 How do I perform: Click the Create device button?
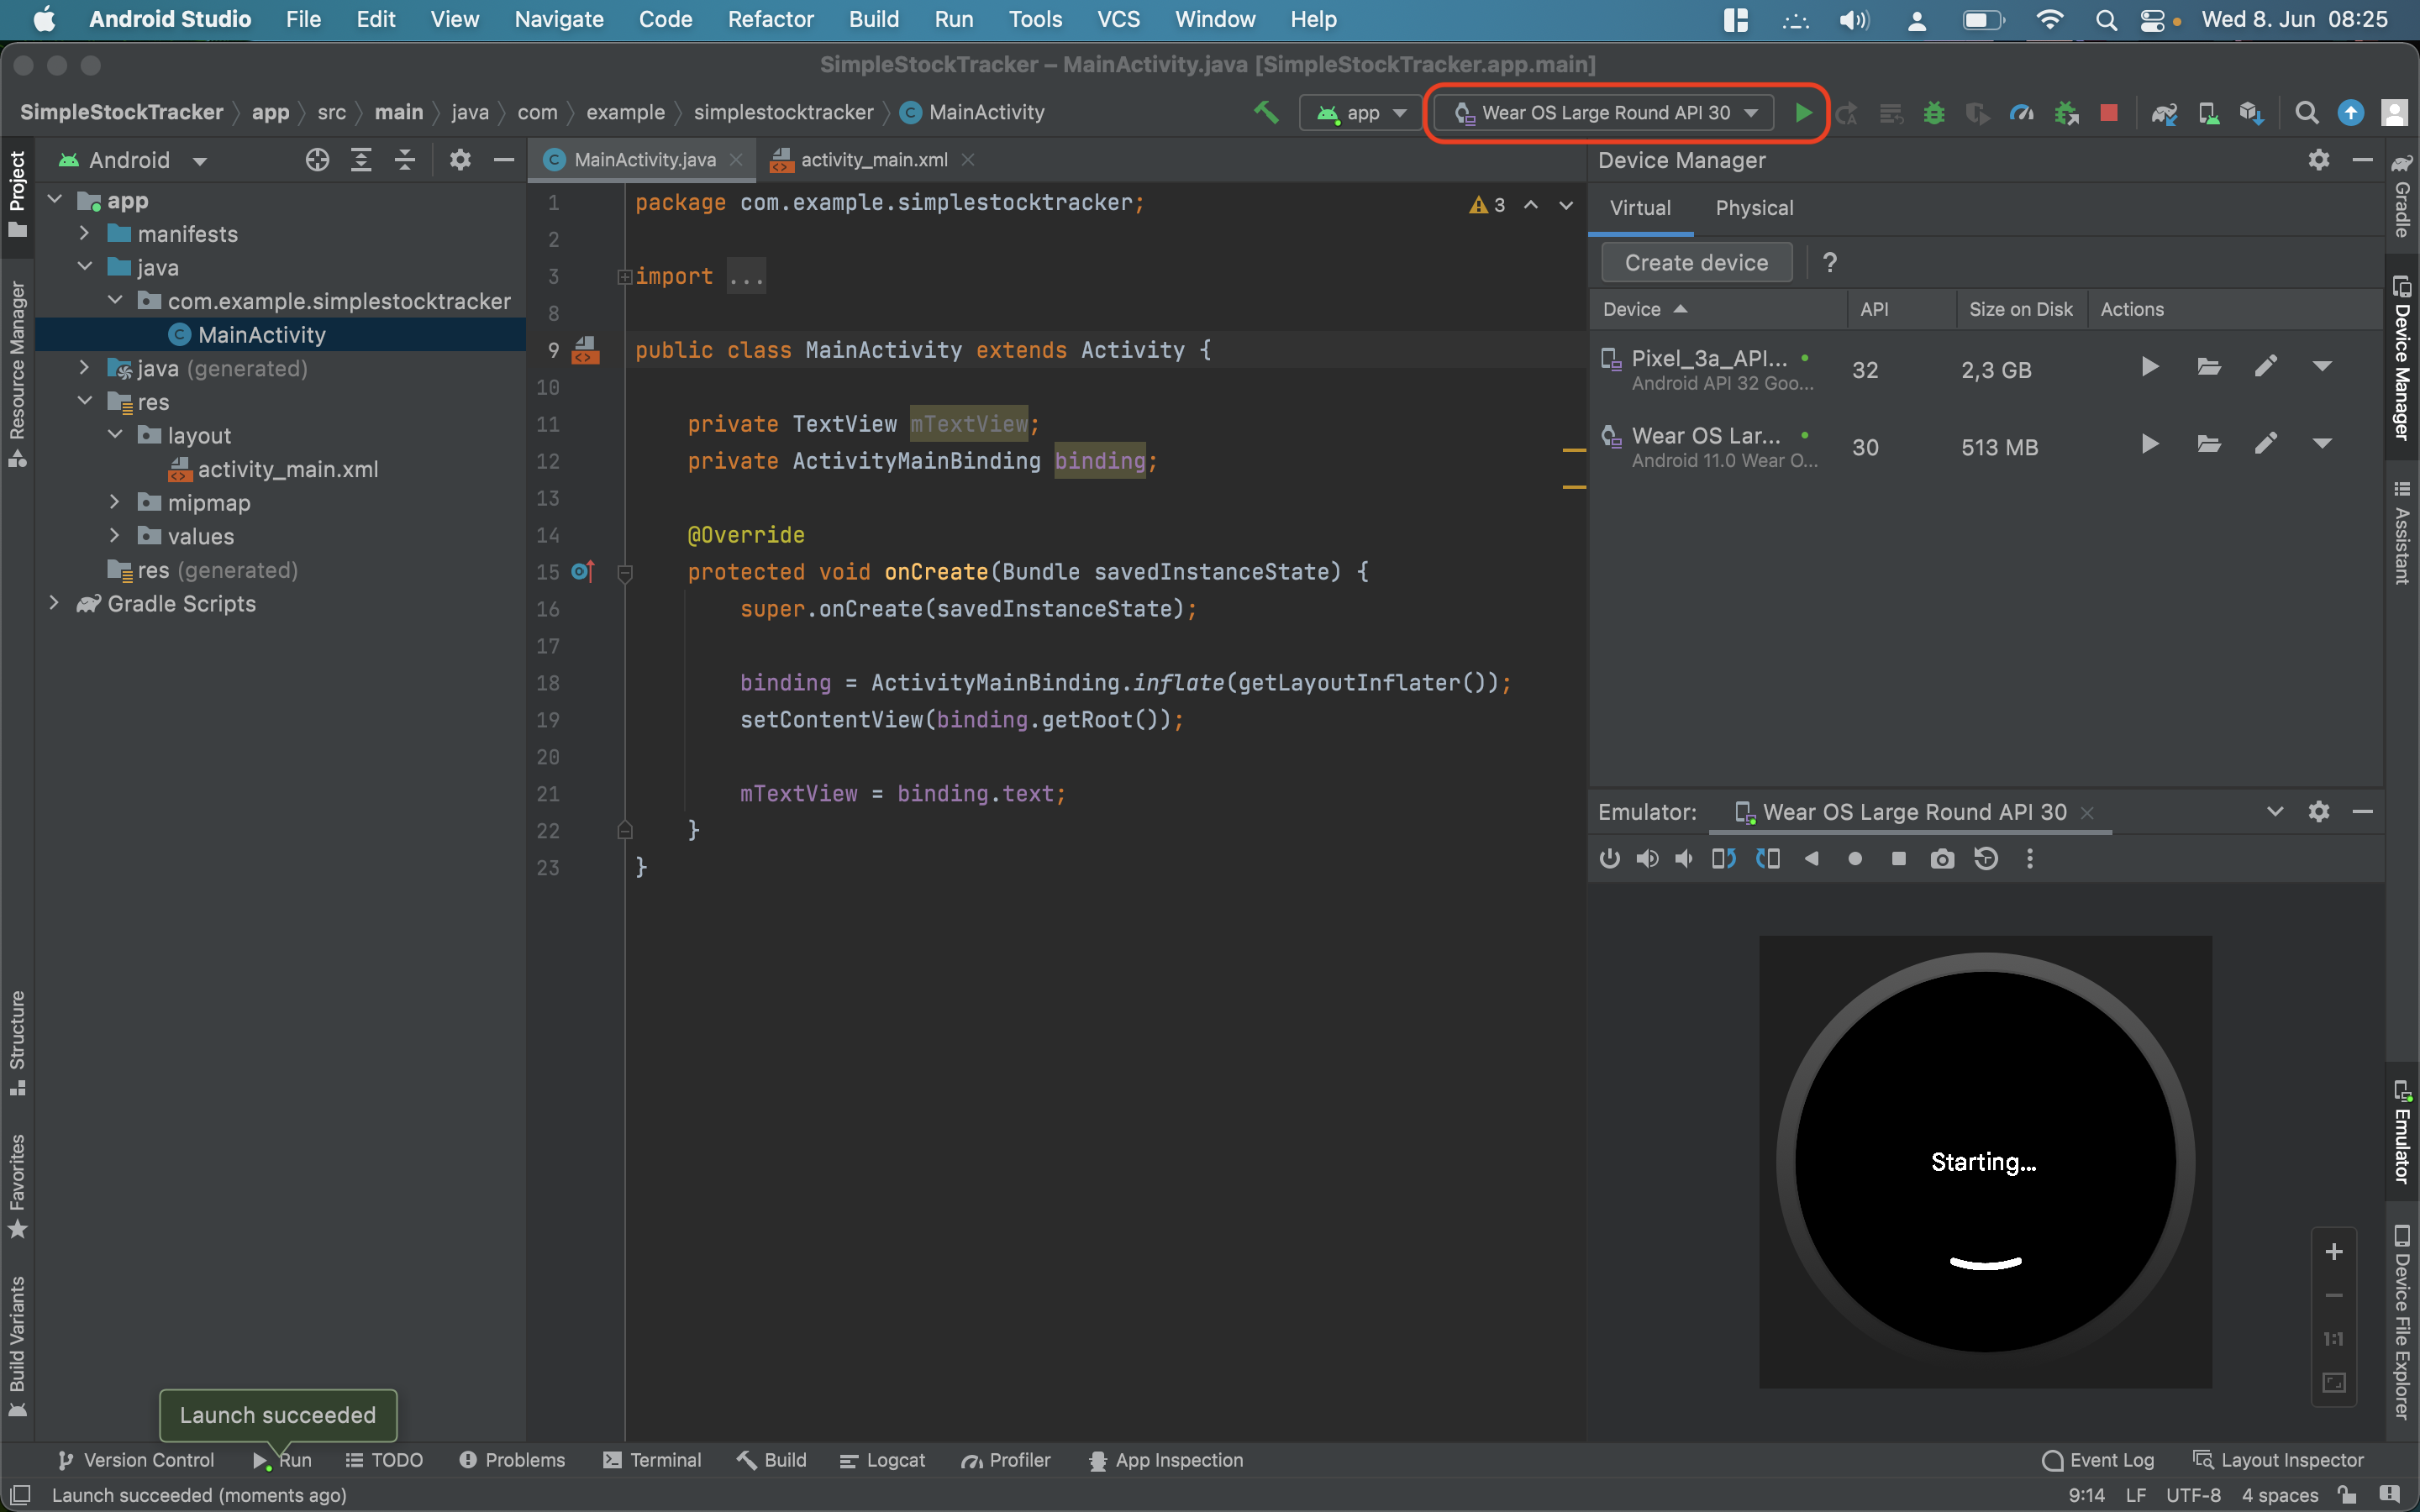point(1696,263)
